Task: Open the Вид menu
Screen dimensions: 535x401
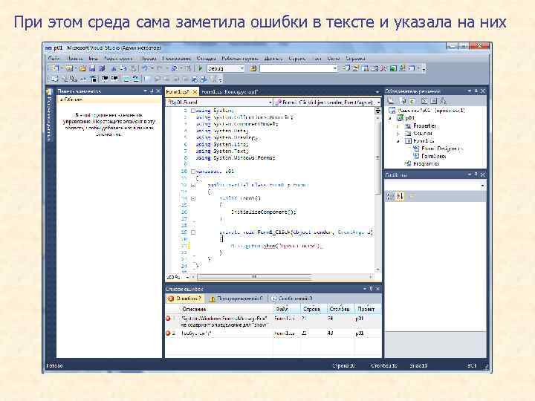Action: (93, 59)
